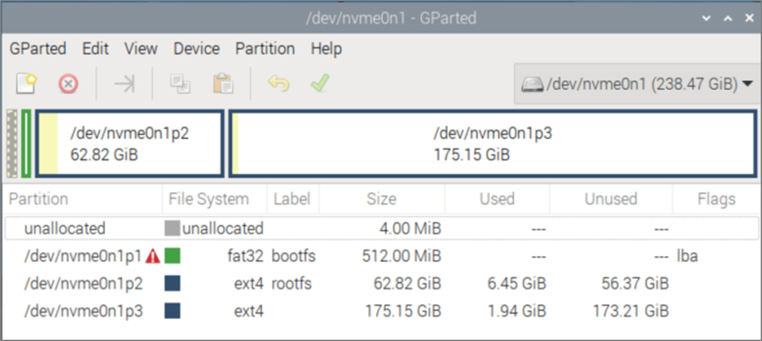
Task: Select nvme0n1p2 block in disk map
Action: [x=130, y=144]
